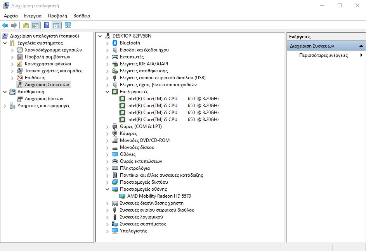Click the Χρονοδιάγραμμα εργασιών clock icon

point(20,50)
